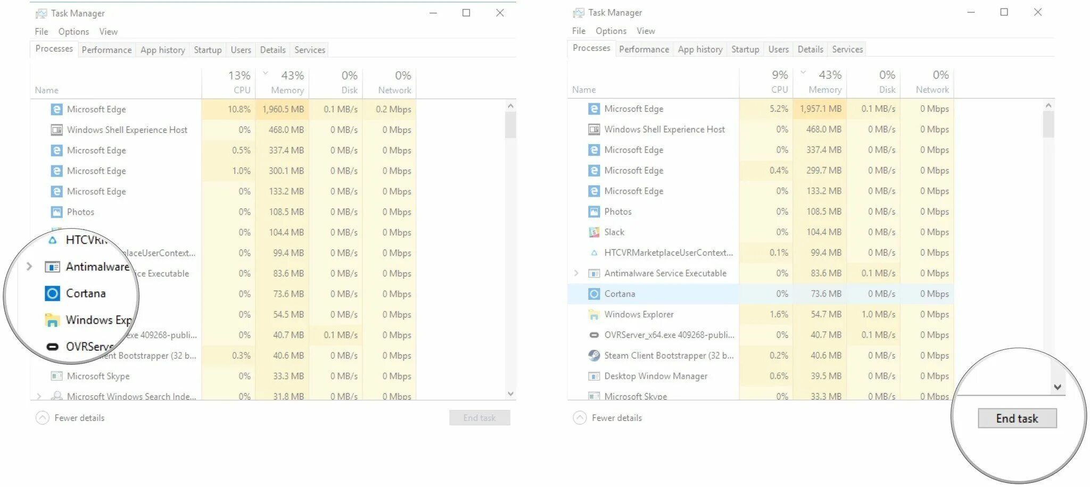Image resolution: width=1090 pixels, height=487 pixels.
Task: Click Memory column sort arrow in right window
Action: tap(803, 73)
